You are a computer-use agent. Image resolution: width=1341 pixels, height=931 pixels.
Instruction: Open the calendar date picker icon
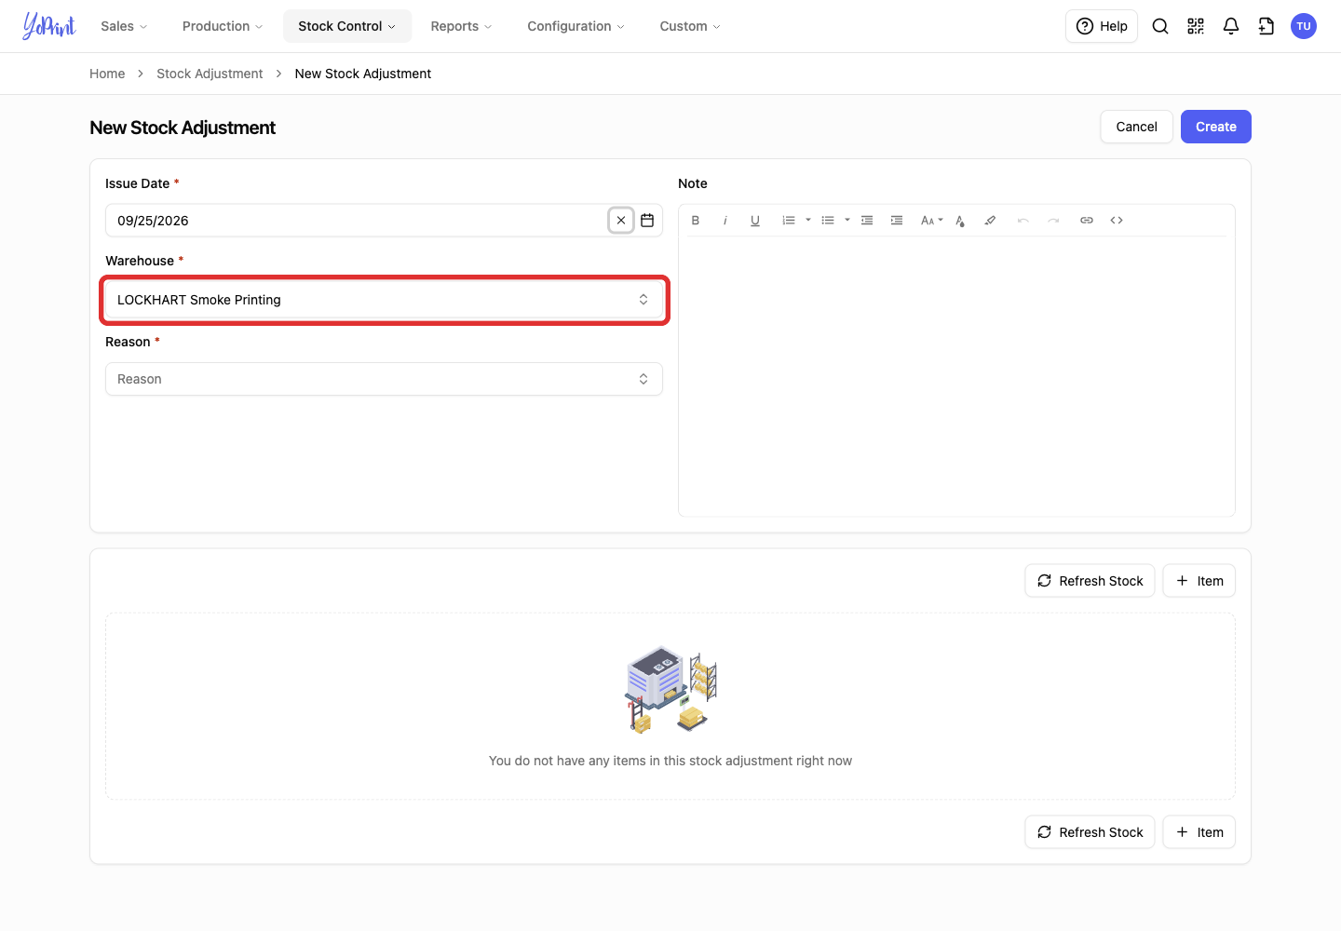[x=647, y=221]
